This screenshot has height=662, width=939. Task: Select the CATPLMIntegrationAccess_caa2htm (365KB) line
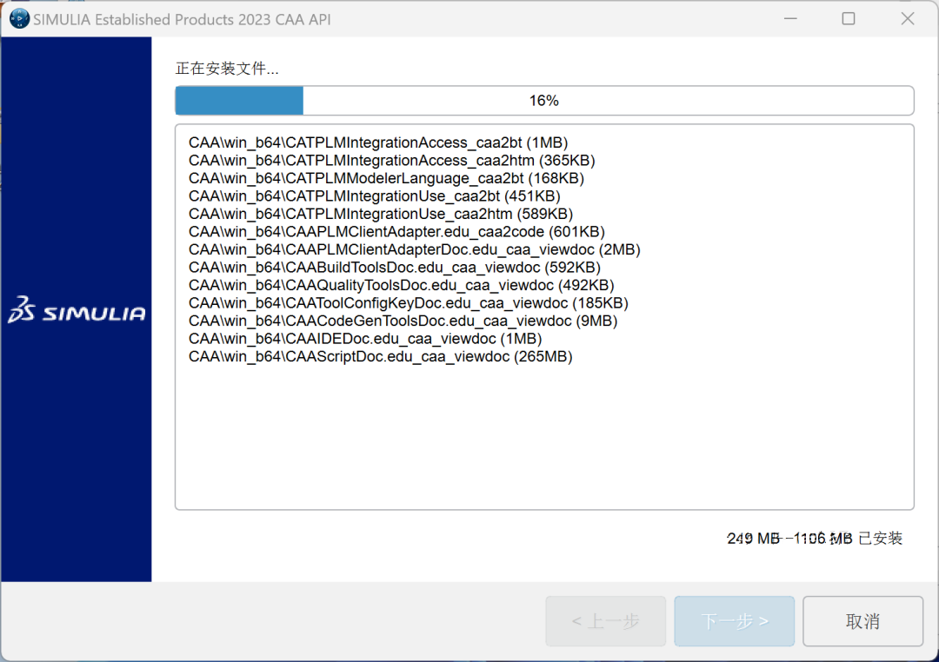point(391,161)
